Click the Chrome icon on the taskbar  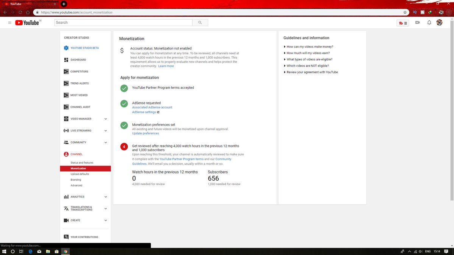pyautogui.click(x=65, y=251)
